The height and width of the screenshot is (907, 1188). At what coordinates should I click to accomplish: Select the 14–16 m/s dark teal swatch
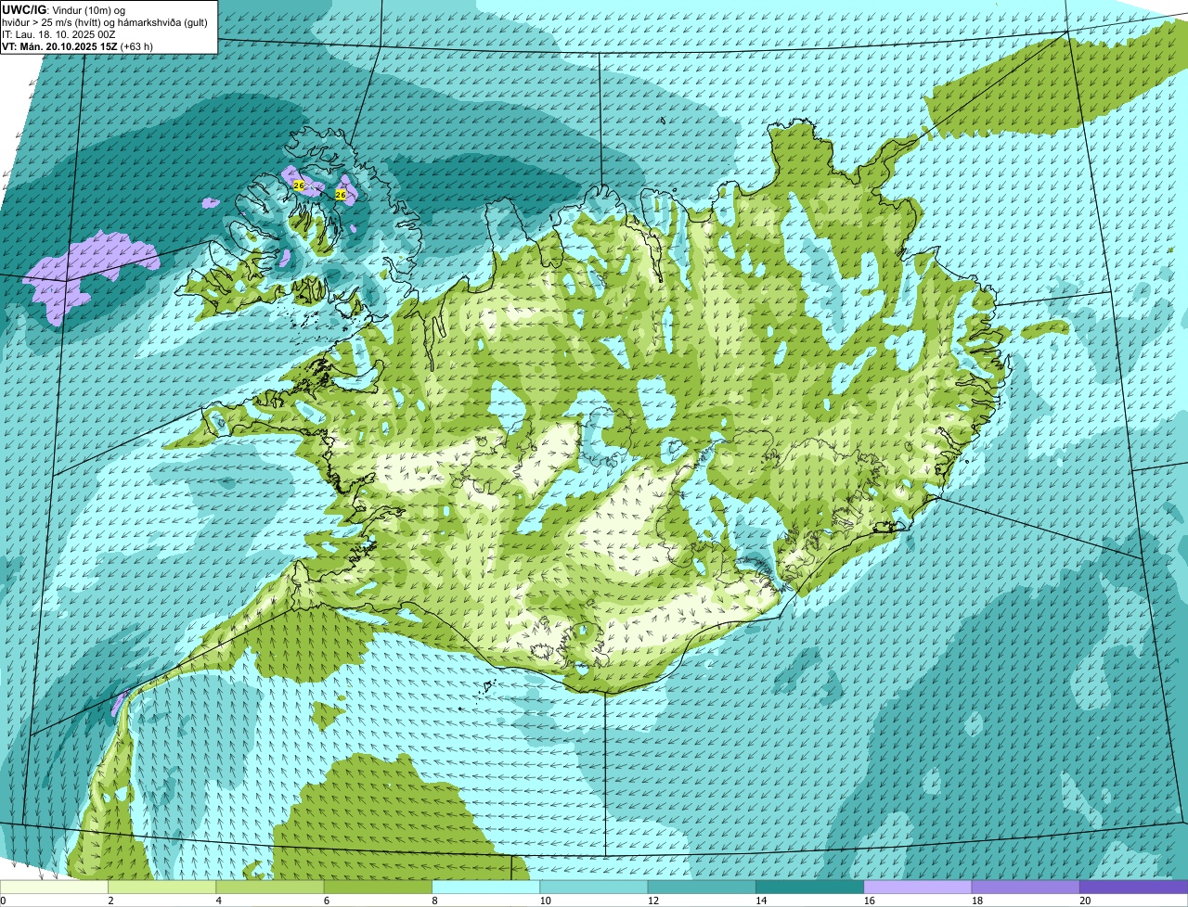point(809,887)
